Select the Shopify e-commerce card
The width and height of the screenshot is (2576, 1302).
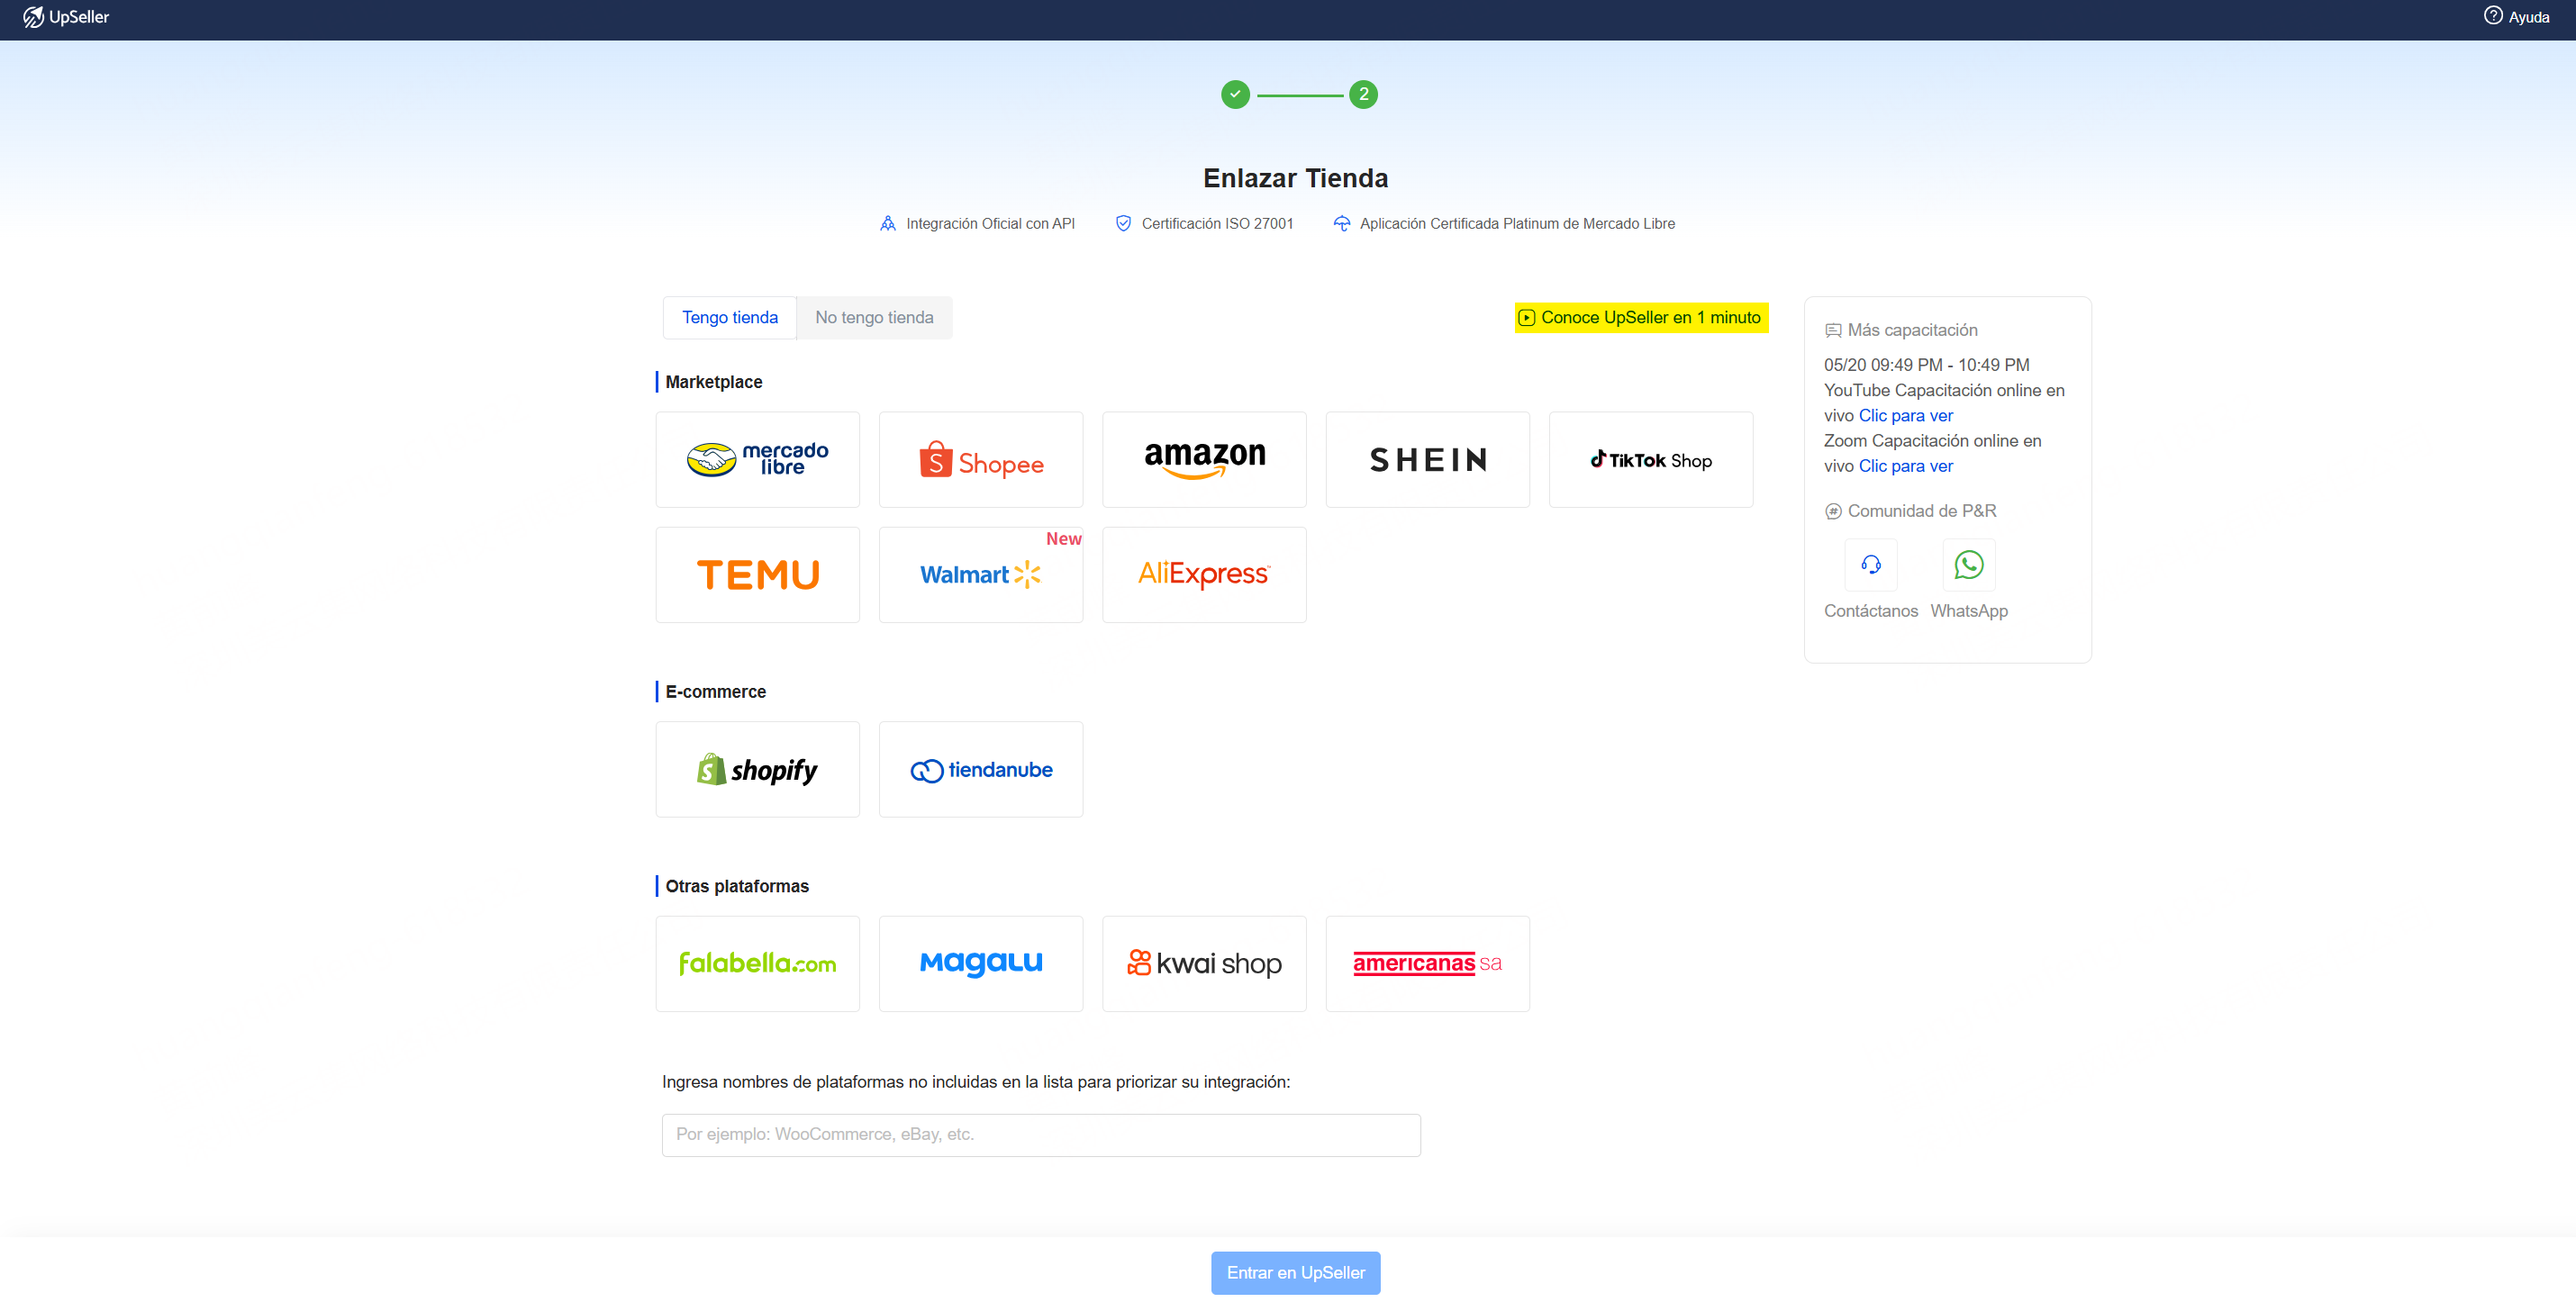[x=757, y=770]
